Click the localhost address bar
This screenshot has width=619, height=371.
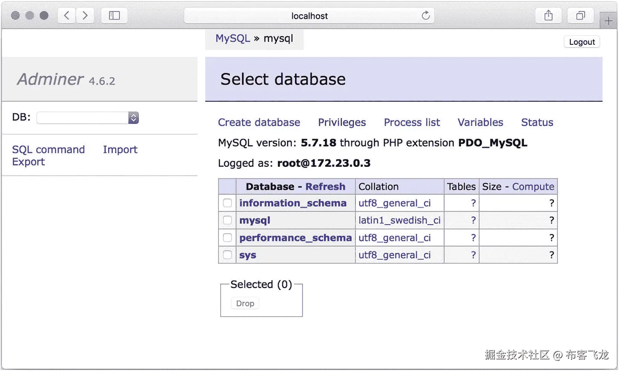309,16
